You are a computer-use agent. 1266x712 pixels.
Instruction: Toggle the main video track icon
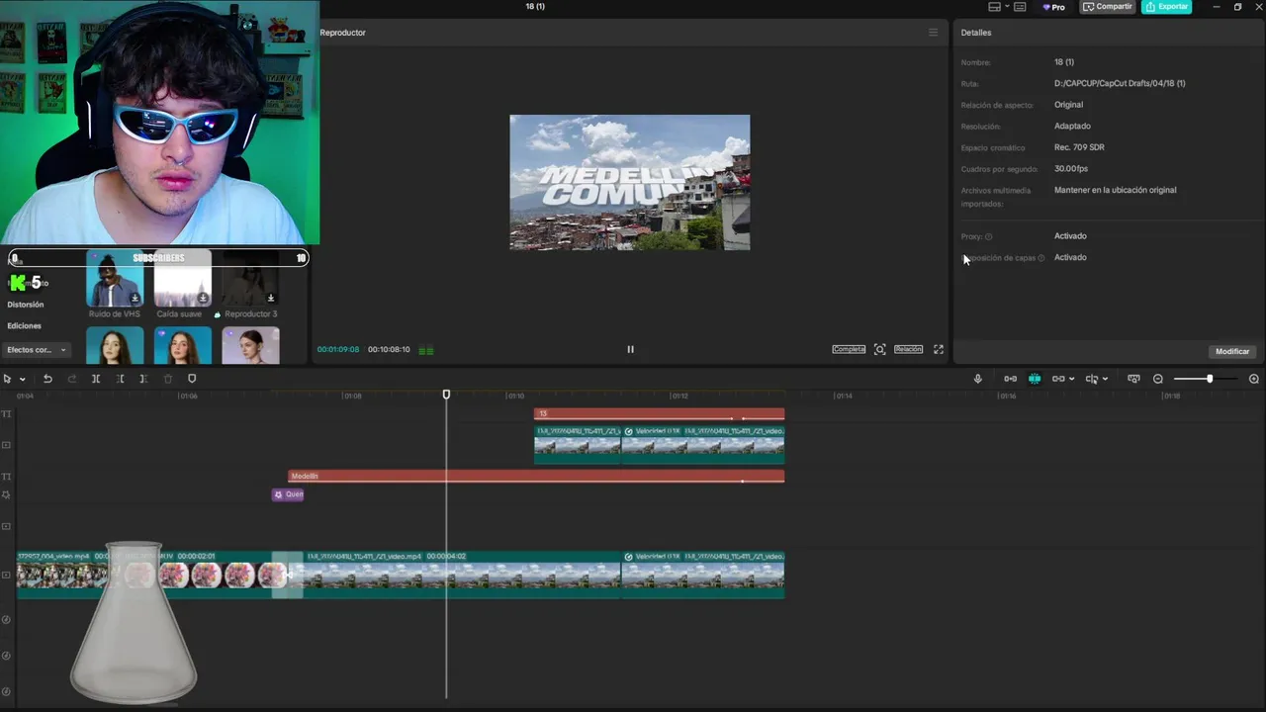7,575
